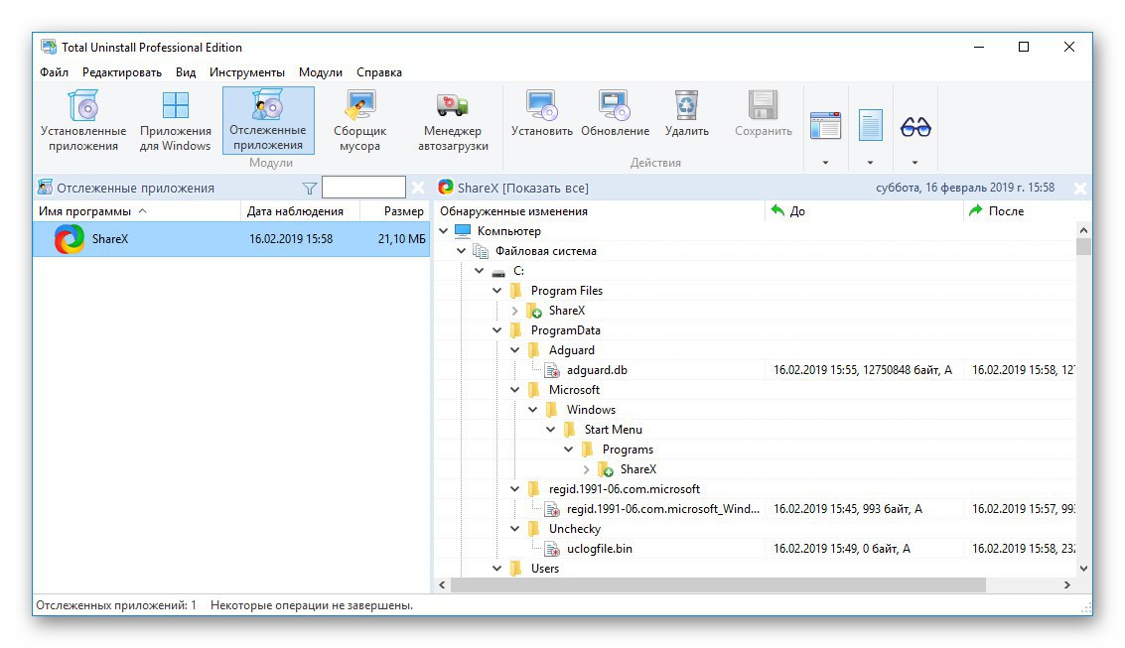
Task: Click the Обновление action
Action: pos(615,113)
